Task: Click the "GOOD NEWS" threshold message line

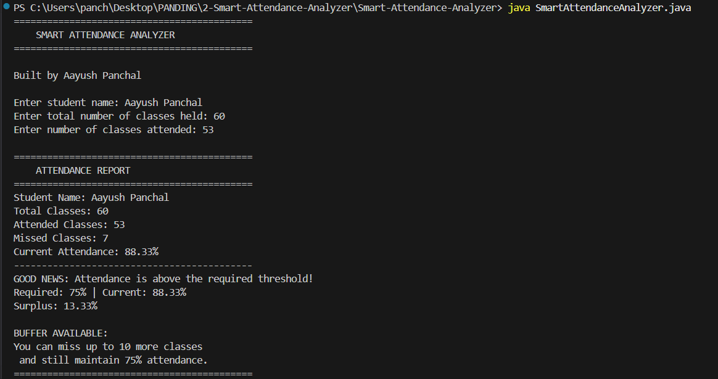Action: tap(163, 279)
